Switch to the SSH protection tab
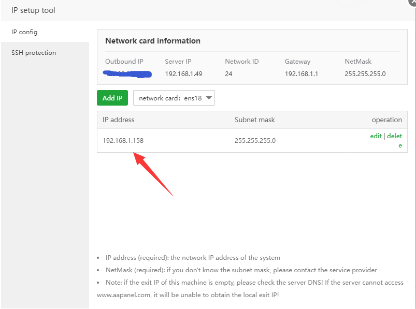The height and width of the screenshot is (309, 416). (34, 53)
